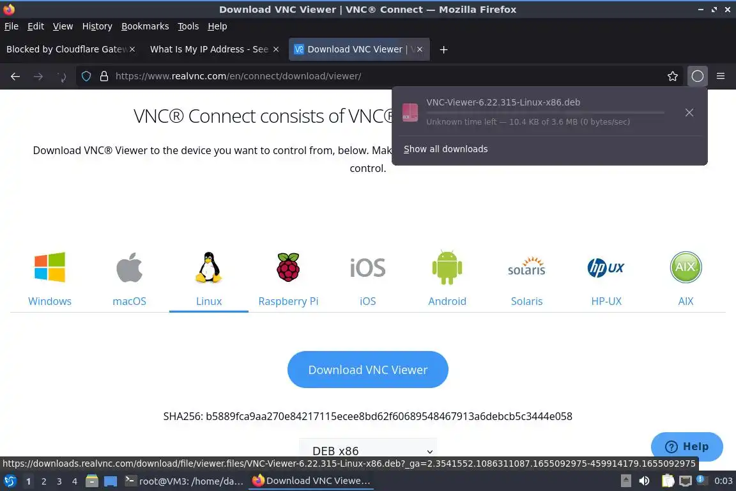The width and height of the screenshot is (736, 491).
Task: Close the Download VNC Viewer tab
Action: (x=420, y=49)
